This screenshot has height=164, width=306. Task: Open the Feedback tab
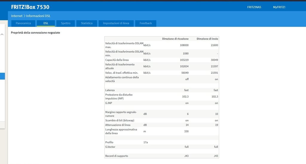(146, 23)
